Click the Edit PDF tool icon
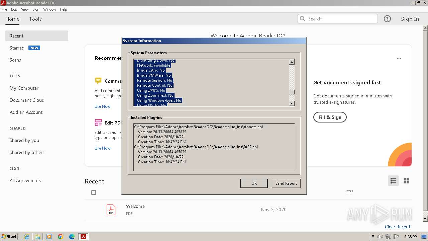 pos(98,123)
